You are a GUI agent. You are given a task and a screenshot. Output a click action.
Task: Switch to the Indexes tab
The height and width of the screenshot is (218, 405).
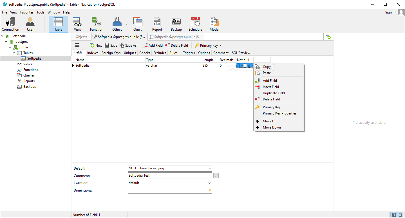93,53
